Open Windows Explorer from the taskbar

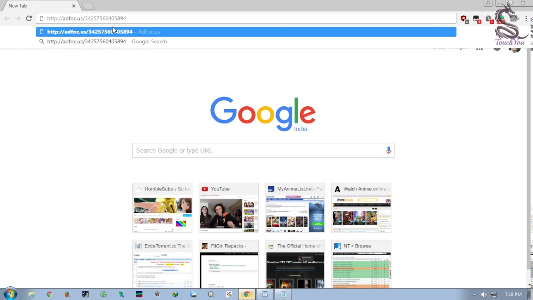click(x=31, y=295)
